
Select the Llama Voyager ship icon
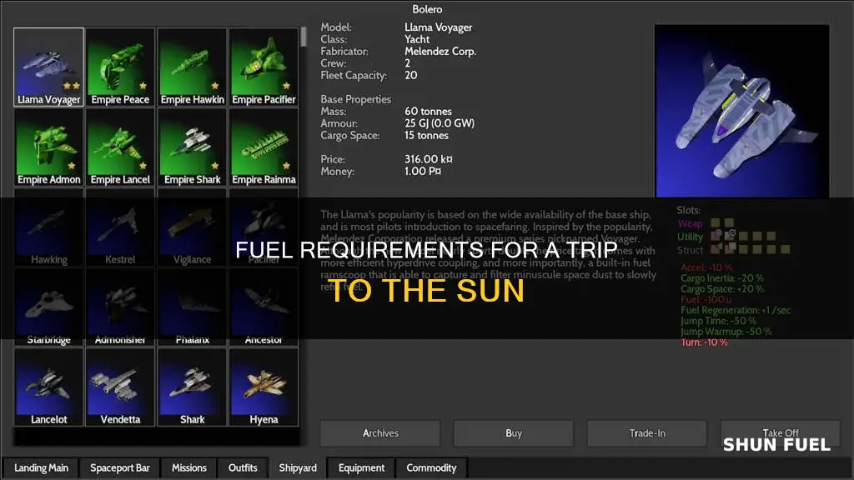pos(49,67)
